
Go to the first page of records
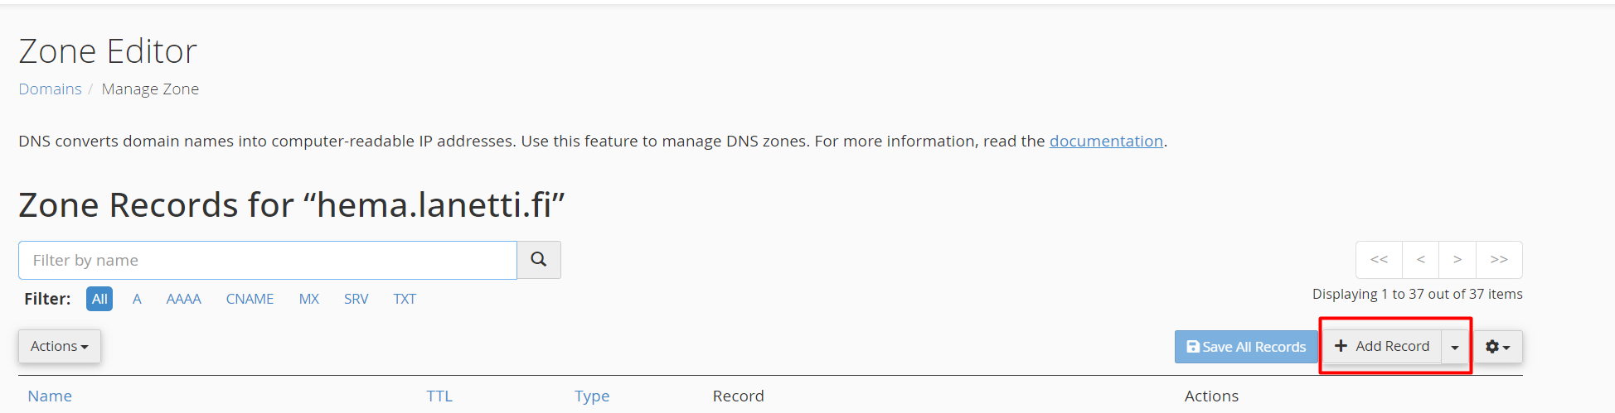1379,260
